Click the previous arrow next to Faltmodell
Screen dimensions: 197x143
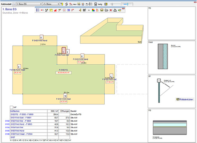13,4
